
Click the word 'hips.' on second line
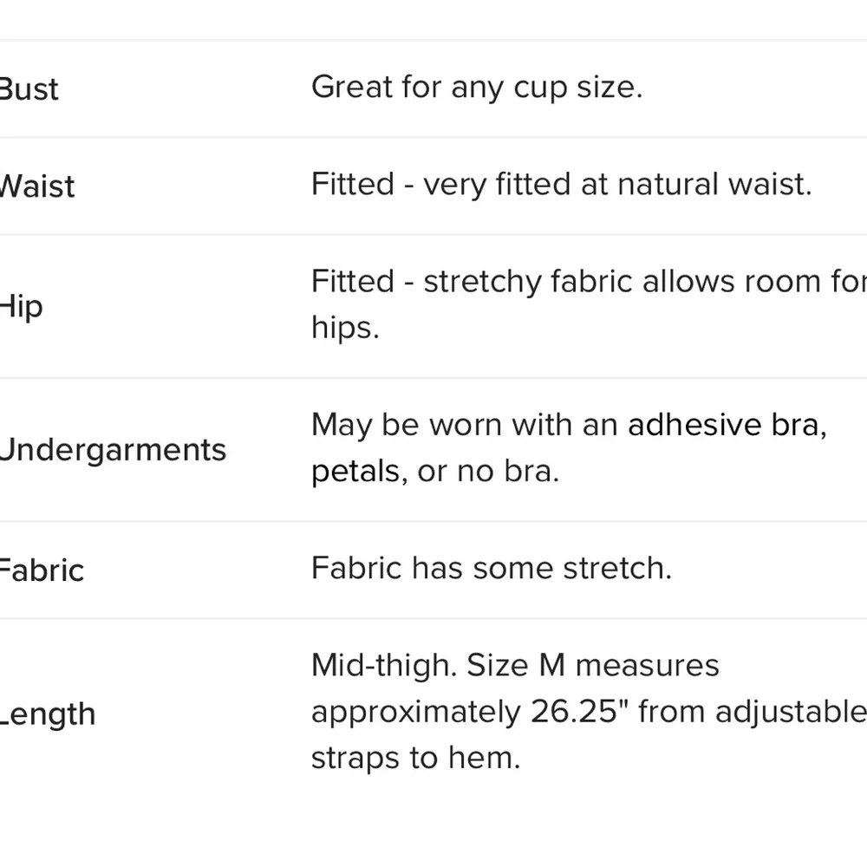tap(345, 329)
